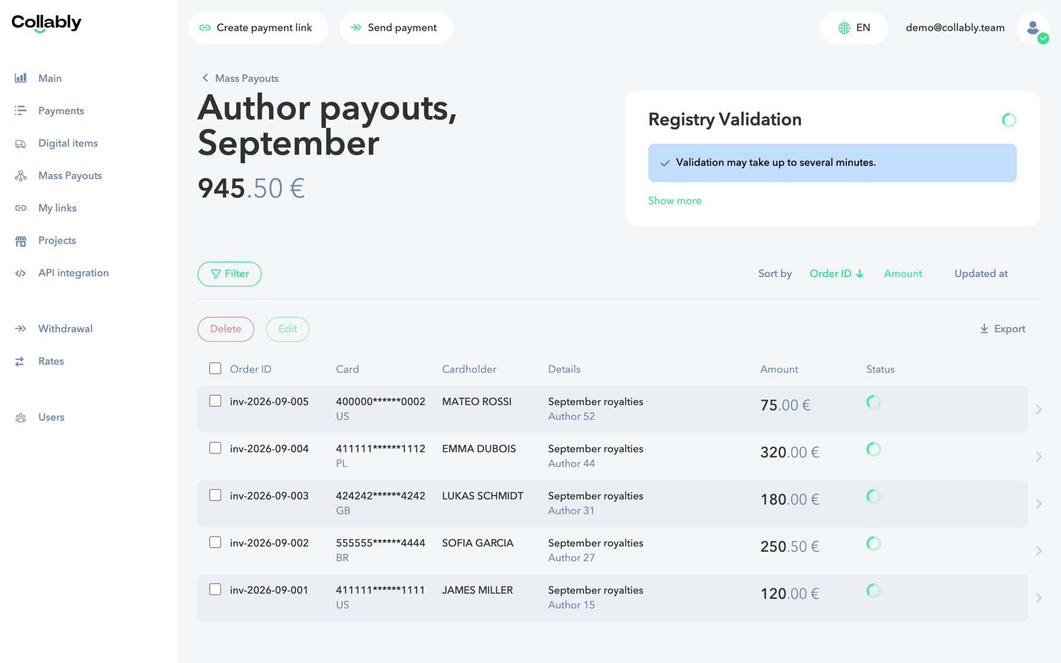
Task: Click status spinner for inv-2026-09-005
Action: 874,402
